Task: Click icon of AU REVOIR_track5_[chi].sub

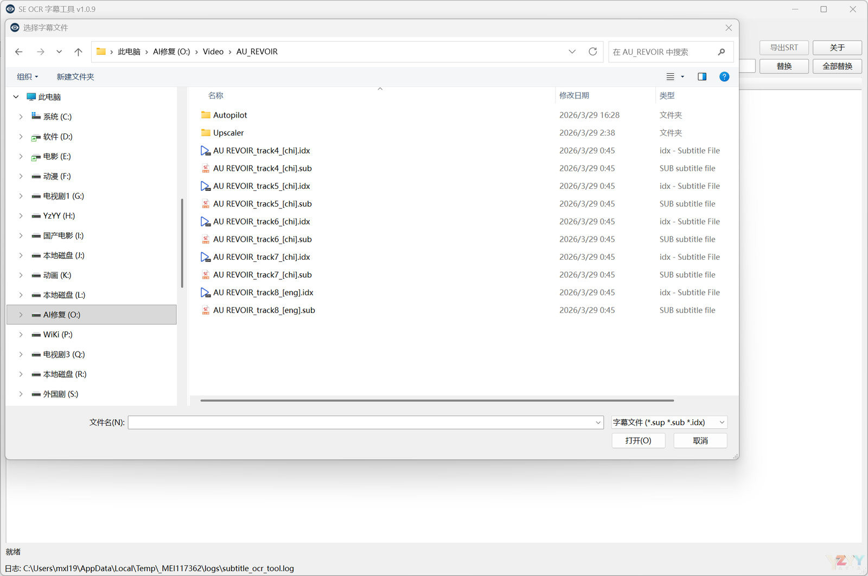Action: [x=206, y=204]
